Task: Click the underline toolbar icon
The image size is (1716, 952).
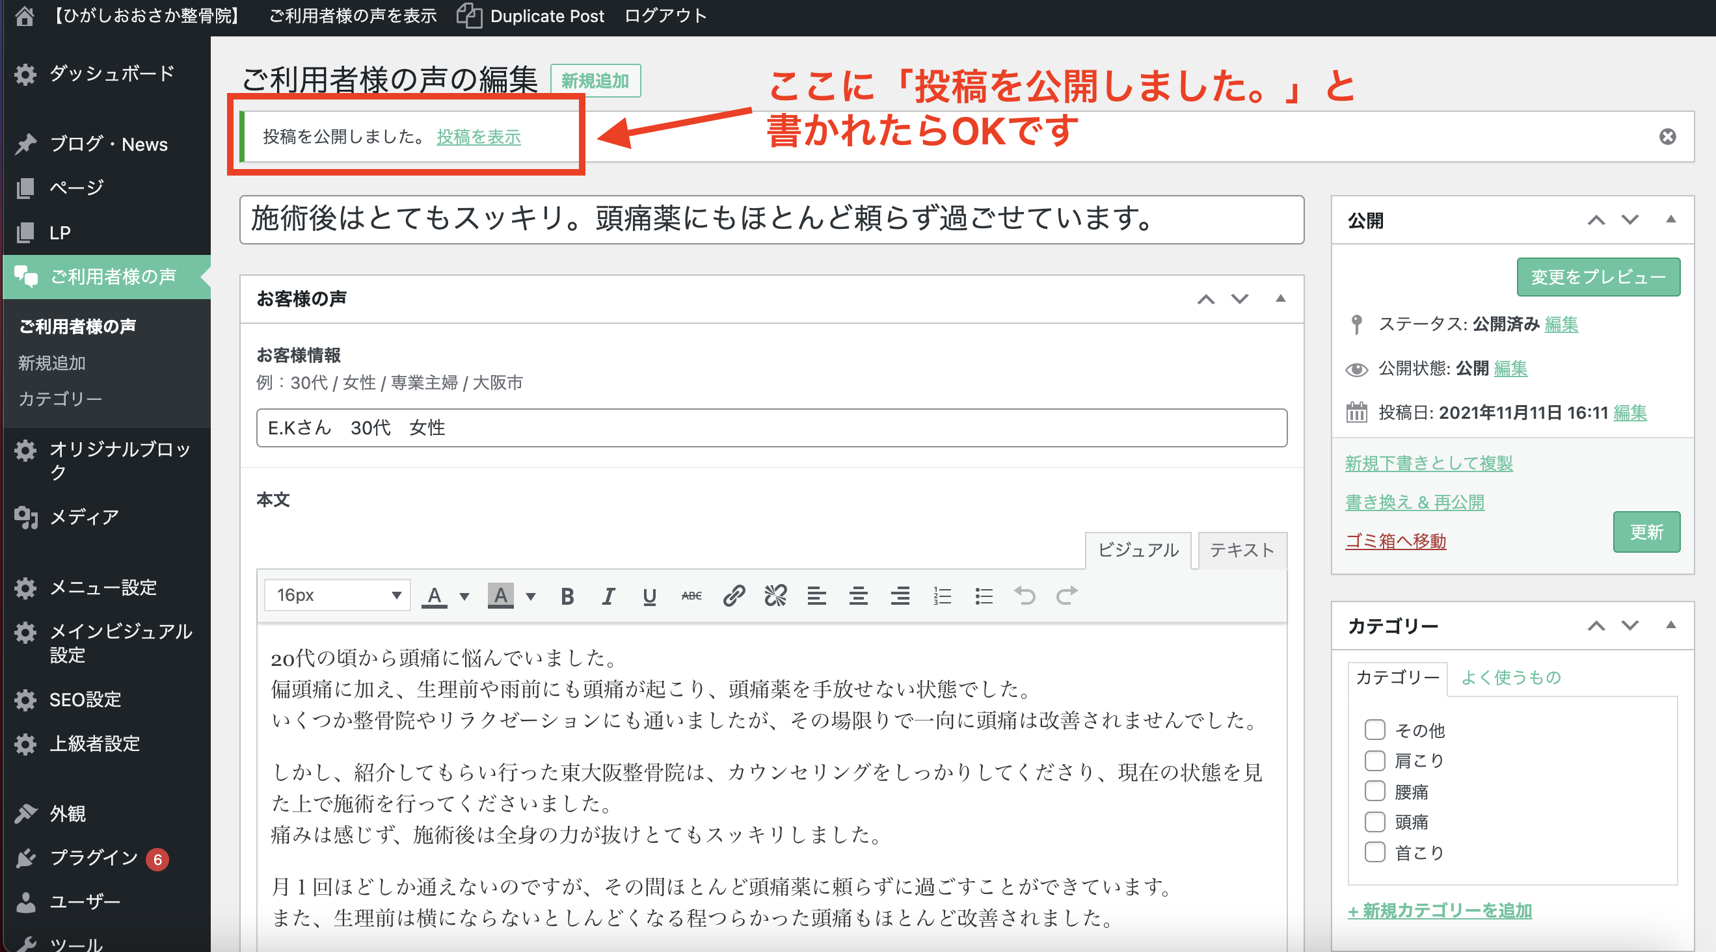Action: 649,596
